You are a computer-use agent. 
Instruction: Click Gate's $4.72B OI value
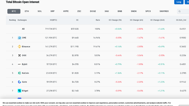coord(75,82)
